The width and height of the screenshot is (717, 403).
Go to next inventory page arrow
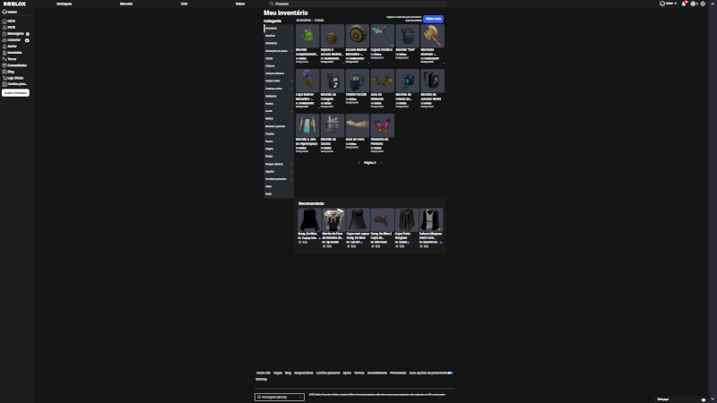[380, 163]
